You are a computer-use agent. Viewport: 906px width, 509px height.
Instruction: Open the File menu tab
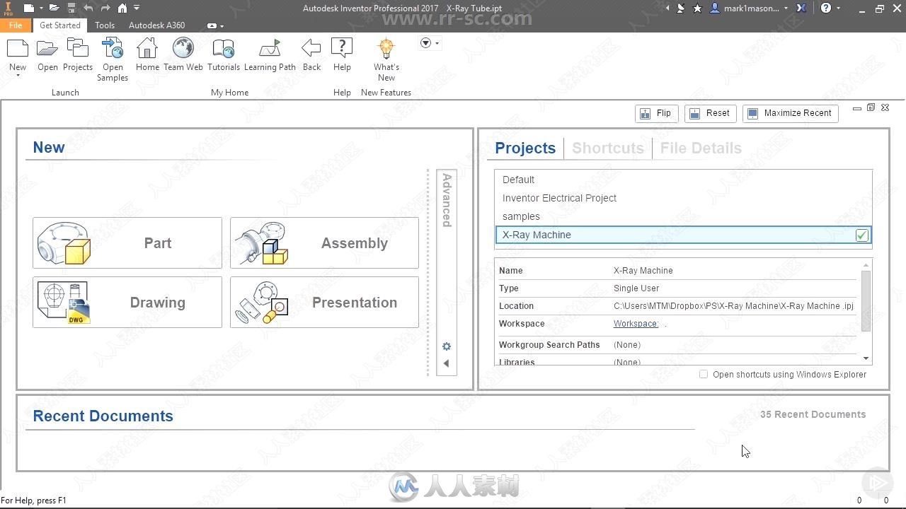coord(16,25)
